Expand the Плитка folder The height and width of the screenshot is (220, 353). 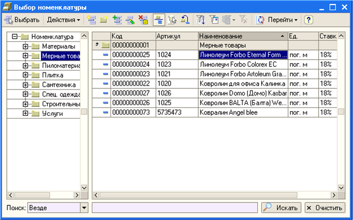point(25,75)
